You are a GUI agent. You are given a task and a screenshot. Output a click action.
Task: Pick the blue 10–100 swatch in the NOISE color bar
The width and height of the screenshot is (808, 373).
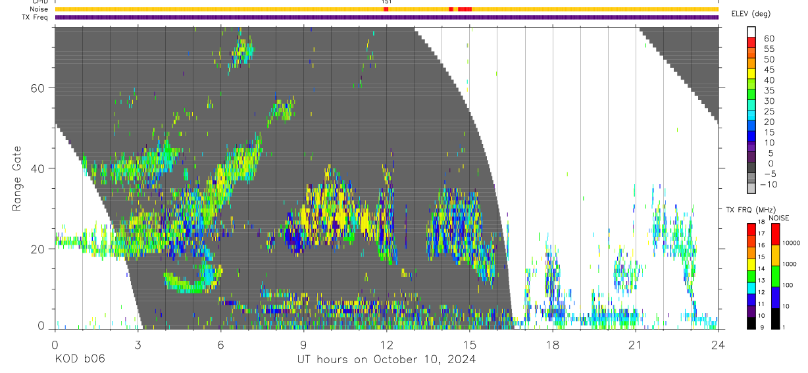click(x=775, y=297)
